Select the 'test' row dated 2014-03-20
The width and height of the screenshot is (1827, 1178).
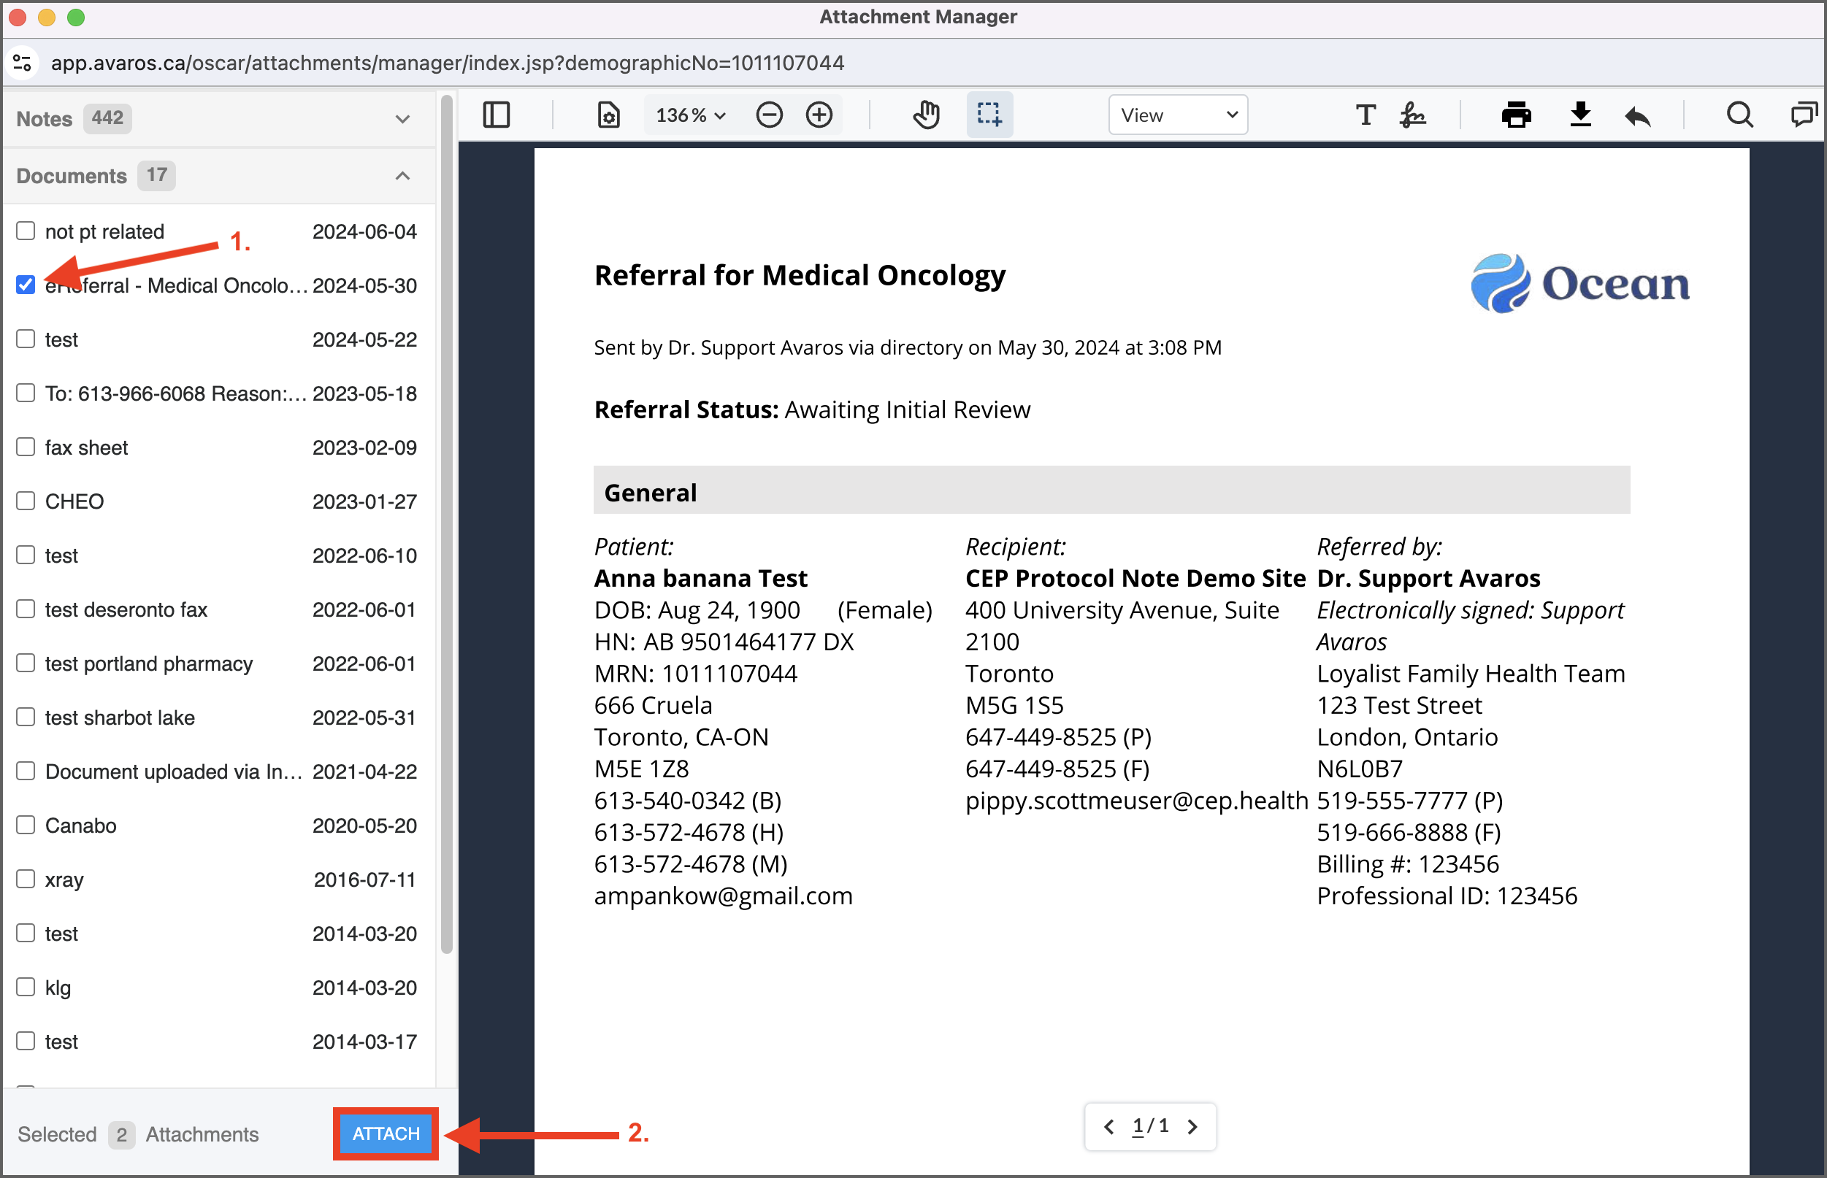pos(219,933)
